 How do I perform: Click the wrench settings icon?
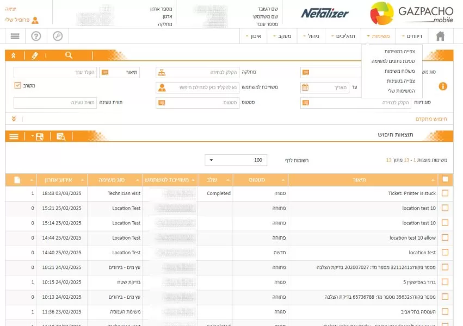click(58, 36)
